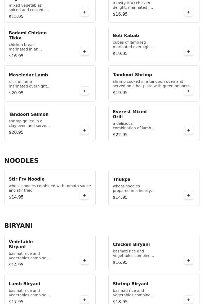Viewport: 204px width, 304px height.
Task: Click the BIRYANI section heading
Action: pos(19,226)
